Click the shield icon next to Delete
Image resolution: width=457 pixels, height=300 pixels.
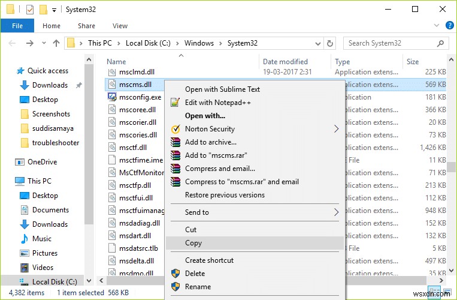pos(175,274)
